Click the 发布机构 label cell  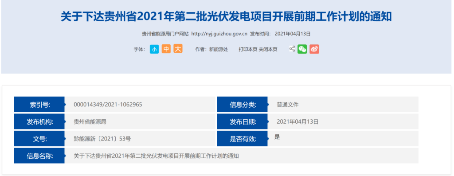tap(39, 121)
